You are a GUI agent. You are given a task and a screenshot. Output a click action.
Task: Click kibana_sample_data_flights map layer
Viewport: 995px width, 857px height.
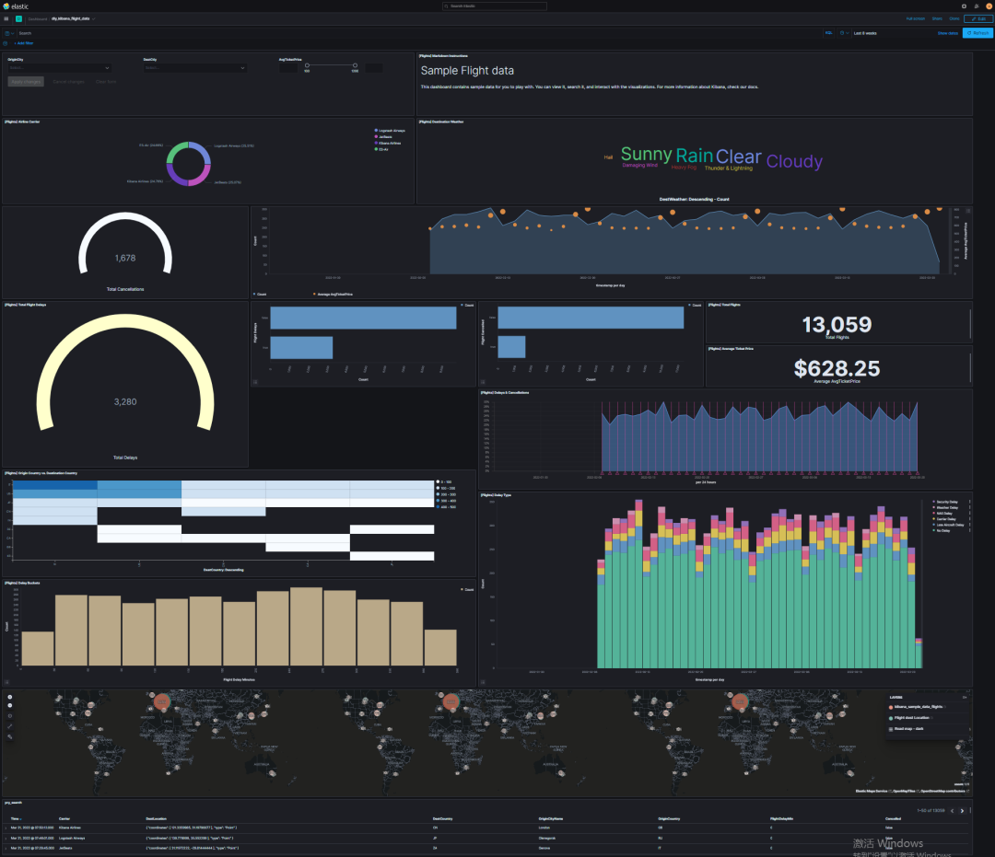(919, 707)
